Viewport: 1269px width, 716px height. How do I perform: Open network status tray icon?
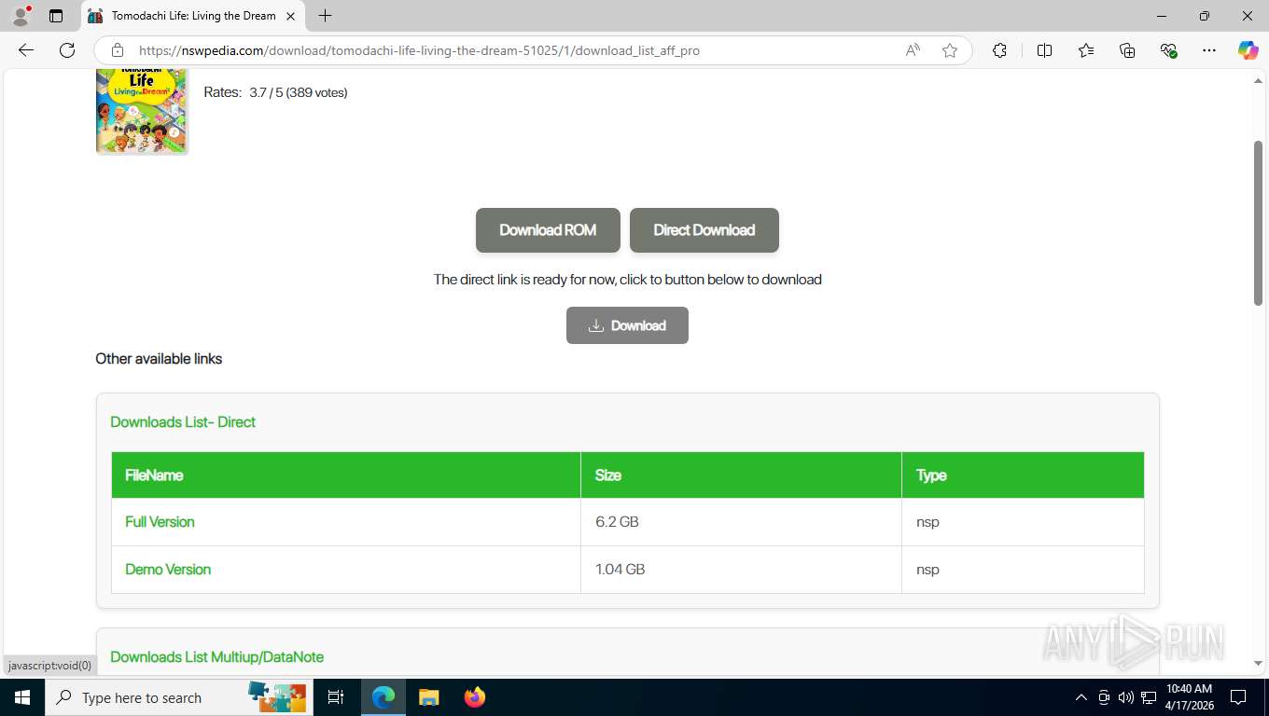(1149, 697)
